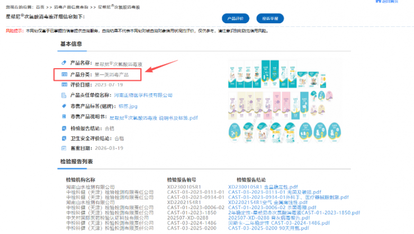This screenshot has height=234, width=414.
Task: Click the building icon beside 产品责任单位名称
Action: coord(64,95)
